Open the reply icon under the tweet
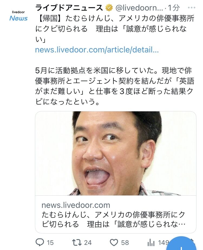Screen dimensions: 203x250 pos(40,242)
